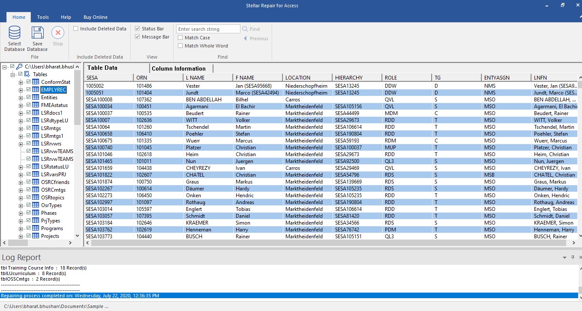Enable the Match Case checkbox
The image size is (582, 311).
(x=180, y=38)
